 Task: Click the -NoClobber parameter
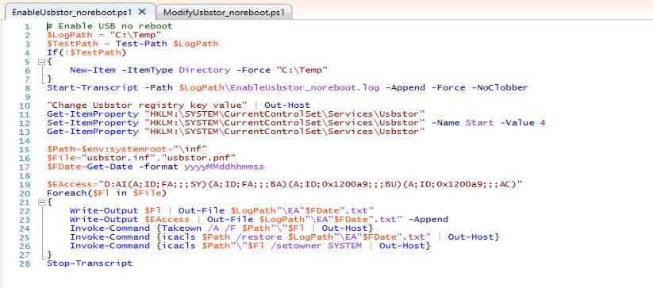pyautogui.click(x=499, y=87)
